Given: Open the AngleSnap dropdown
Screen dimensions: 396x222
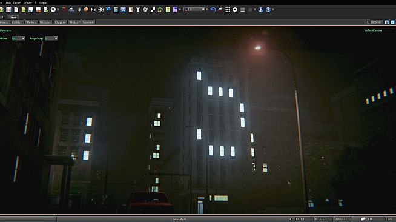Looking at the screenshot, I should pos(51,38).
